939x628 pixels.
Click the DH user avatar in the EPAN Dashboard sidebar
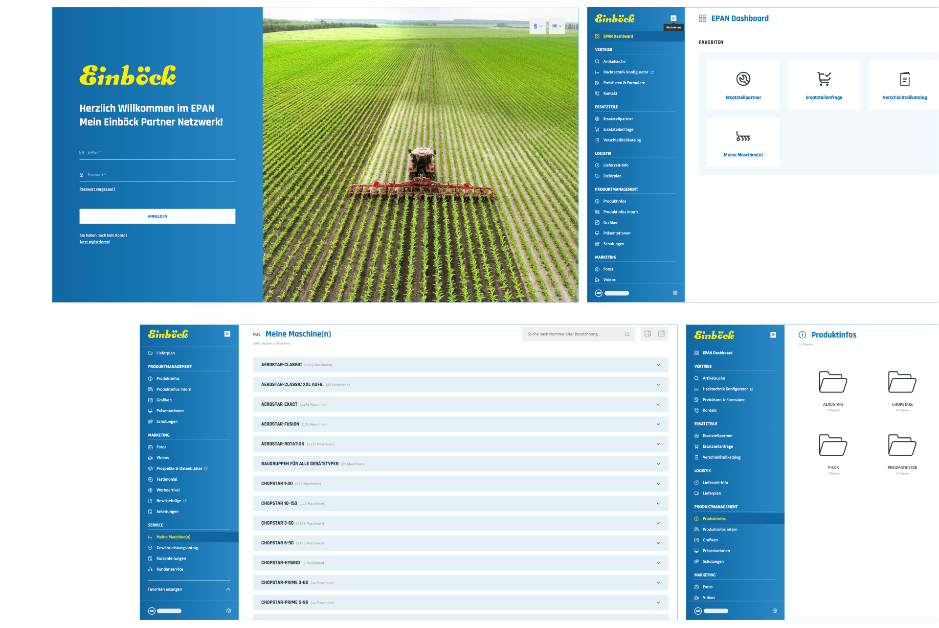coord(599,293)
